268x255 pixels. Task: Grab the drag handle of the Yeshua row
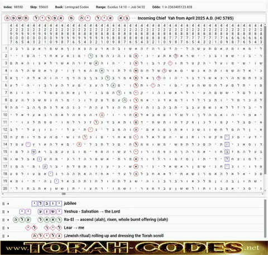point(3,211)
